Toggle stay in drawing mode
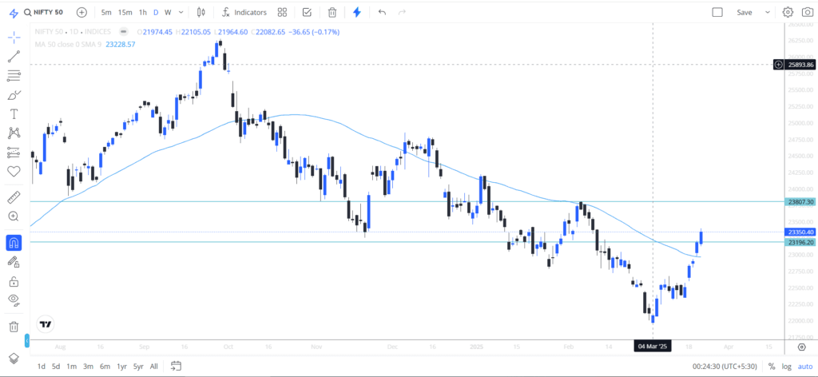This screenshot has width=818, height=377. coord(14,262)
